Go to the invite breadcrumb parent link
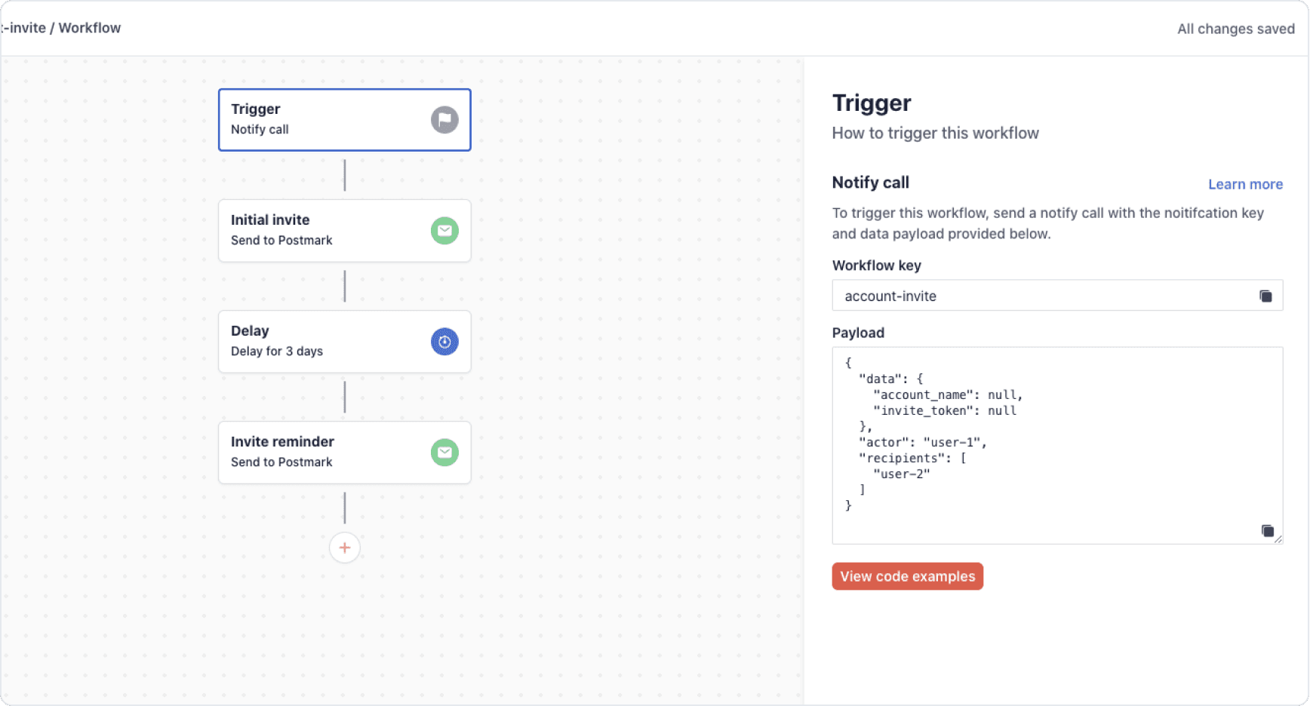 [23, 28]
